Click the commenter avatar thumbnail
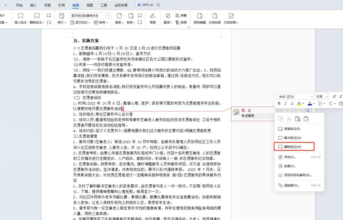Image resolution: width=343 pixels, height=220 pixels. [236, 112]
